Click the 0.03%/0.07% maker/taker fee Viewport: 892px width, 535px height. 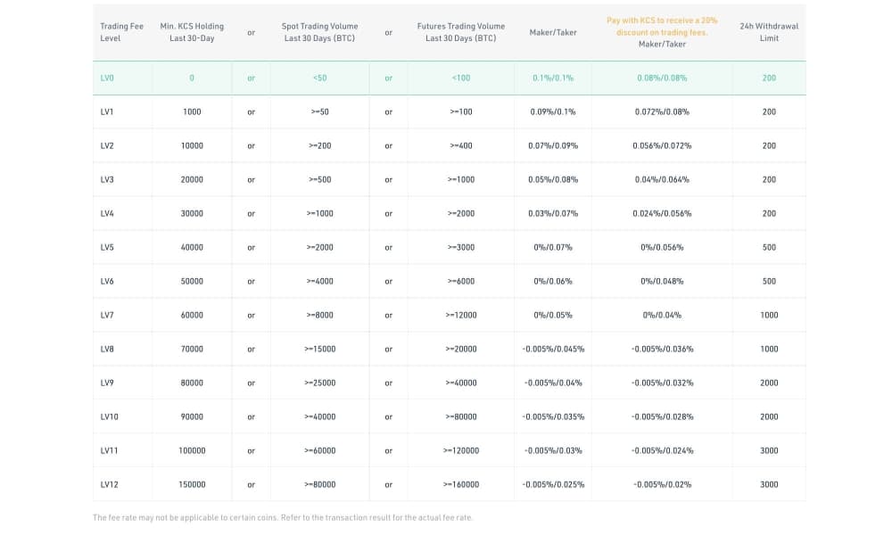[553, 214]
